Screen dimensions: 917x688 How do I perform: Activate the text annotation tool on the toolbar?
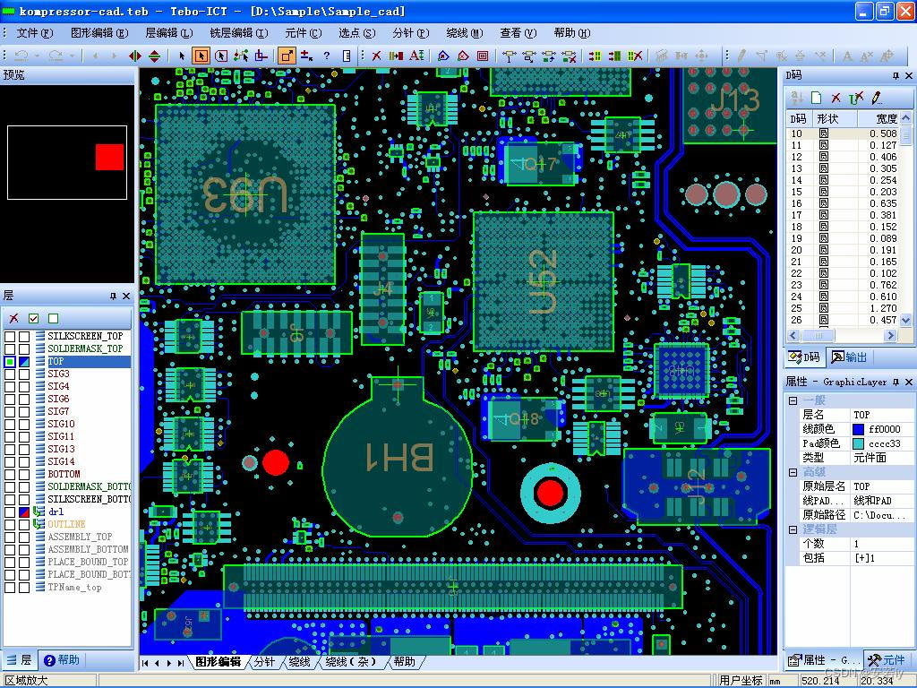point(416,55)
